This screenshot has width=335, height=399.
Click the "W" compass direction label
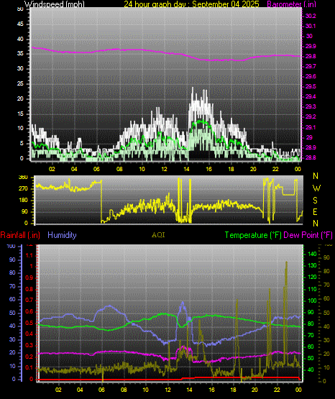pyautogui.click(x=316, y=188)
